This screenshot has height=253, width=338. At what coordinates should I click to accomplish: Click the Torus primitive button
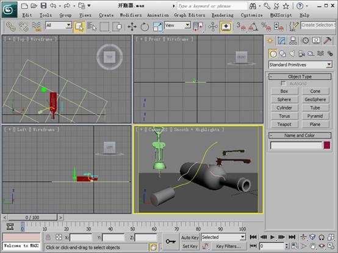pyautogui.click(x=284, y=116)
